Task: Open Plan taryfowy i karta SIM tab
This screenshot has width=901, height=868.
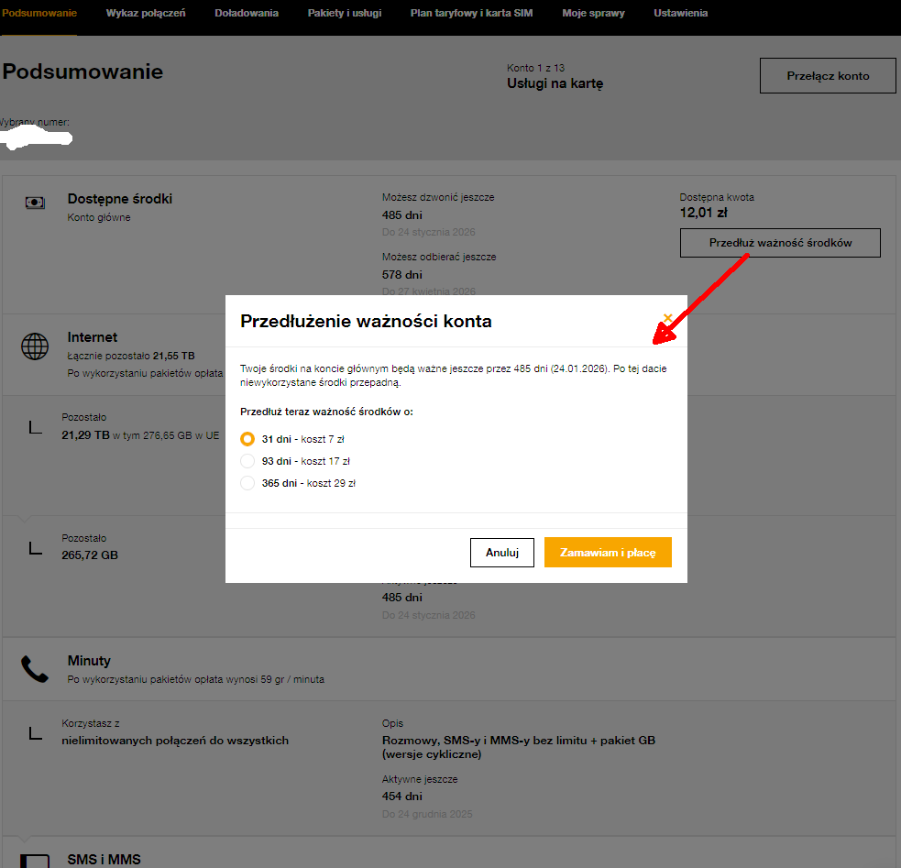Action: coord(471,14)
